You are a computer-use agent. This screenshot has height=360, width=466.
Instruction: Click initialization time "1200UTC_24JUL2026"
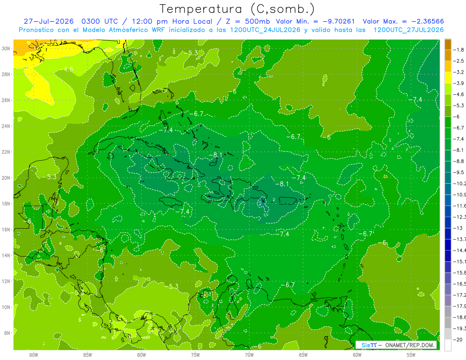(x=265, y=30)
